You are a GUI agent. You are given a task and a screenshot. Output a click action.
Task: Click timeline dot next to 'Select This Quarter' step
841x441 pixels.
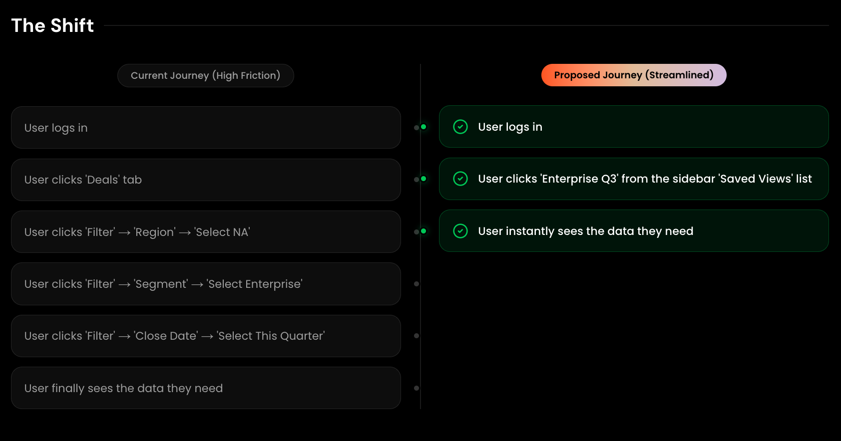tap(417, 336)
